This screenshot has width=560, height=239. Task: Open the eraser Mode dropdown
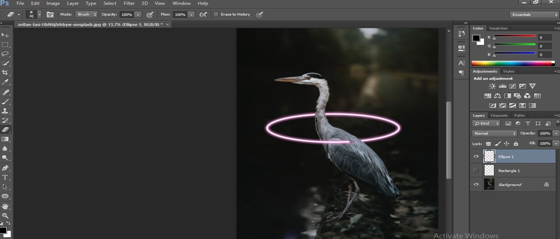pyautogui.click(x=86, y=15)
